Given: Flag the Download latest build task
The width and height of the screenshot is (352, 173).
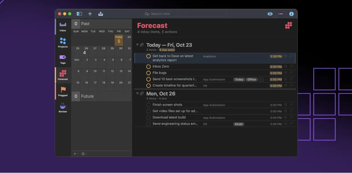Looking at the screenshot, I should [x=291, y=117].
